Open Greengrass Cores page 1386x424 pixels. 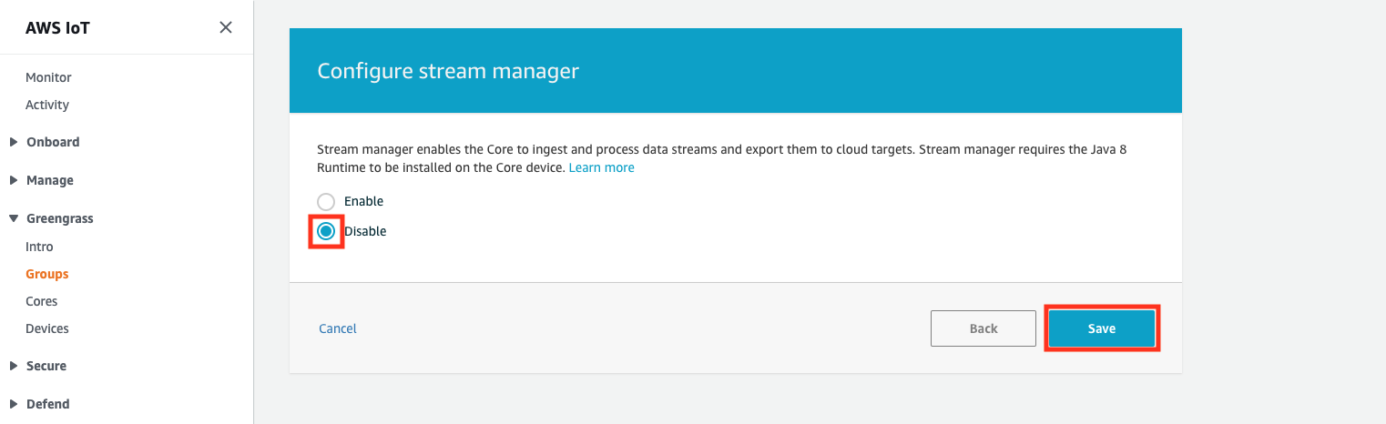pyautogui.click(x=41, y=301)
